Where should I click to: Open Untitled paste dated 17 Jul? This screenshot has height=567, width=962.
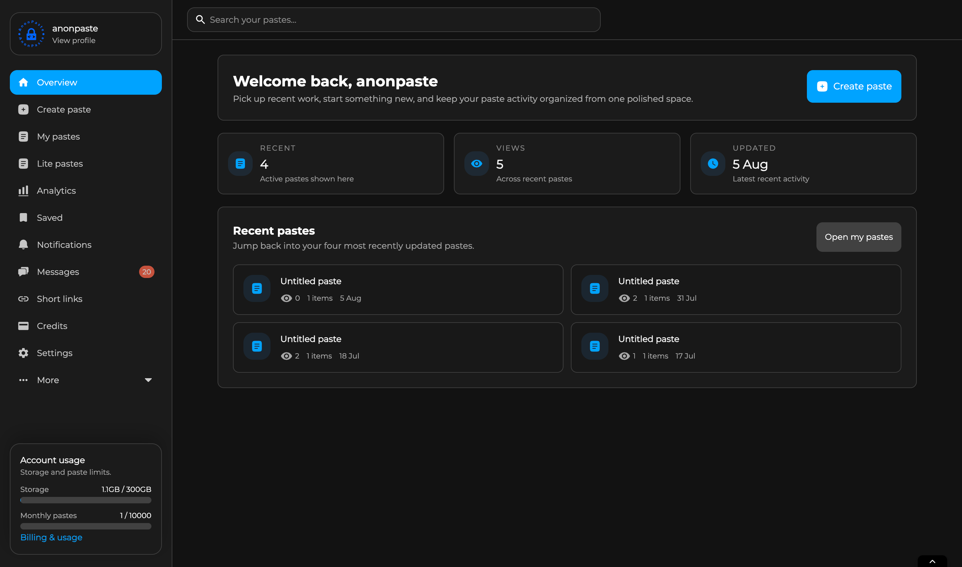(736, 347)
